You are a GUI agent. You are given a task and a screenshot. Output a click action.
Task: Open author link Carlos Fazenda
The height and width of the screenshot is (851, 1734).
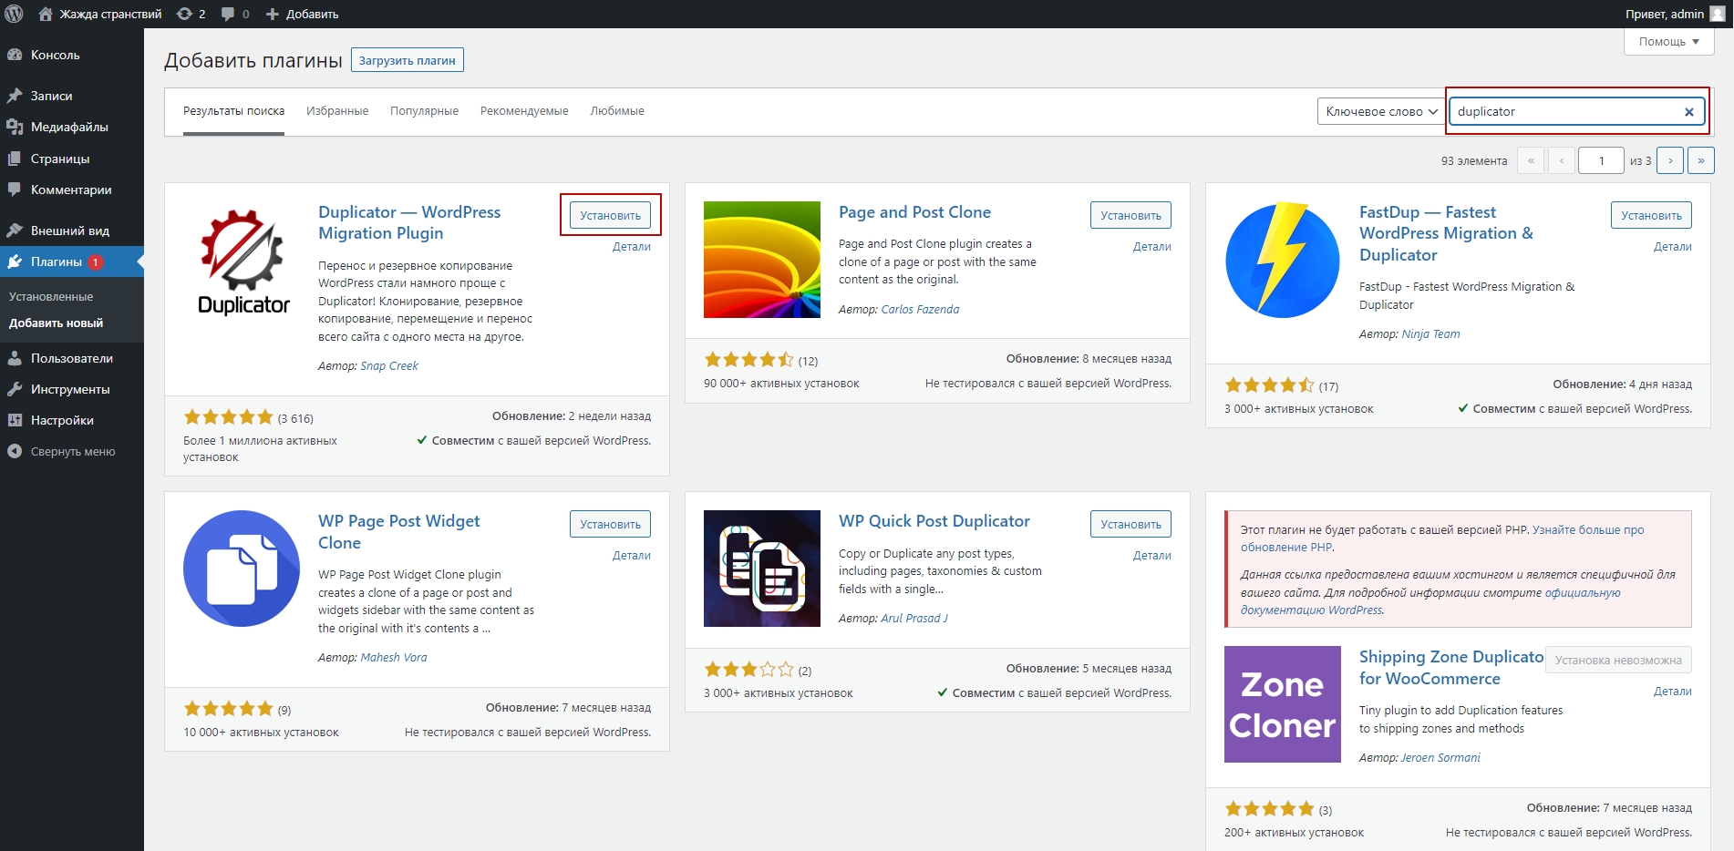pyautogui.click(x=920, y=309)
